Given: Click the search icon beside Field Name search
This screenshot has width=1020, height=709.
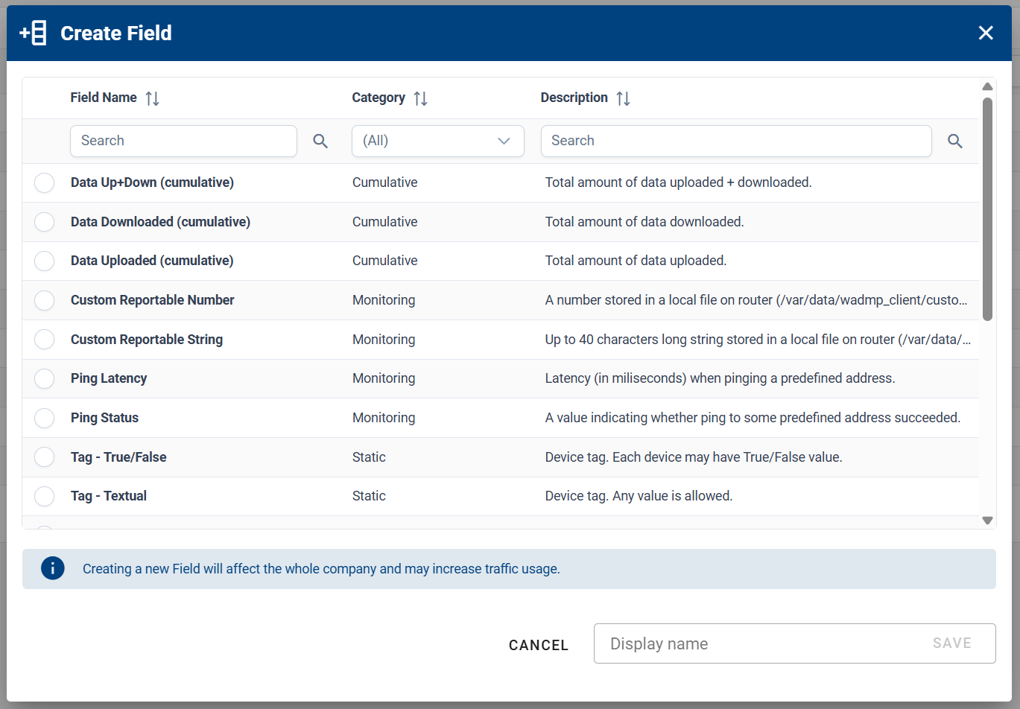Looking at the screenshot, I should (320, 141).
